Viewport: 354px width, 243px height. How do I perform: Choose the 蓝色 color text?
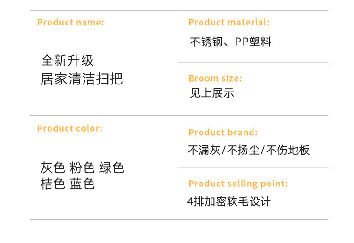click(82, 184)
